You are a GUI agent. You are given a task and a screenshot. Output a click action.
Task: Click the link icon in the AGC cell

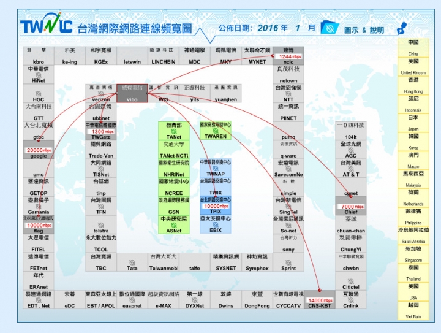point(351,150)
